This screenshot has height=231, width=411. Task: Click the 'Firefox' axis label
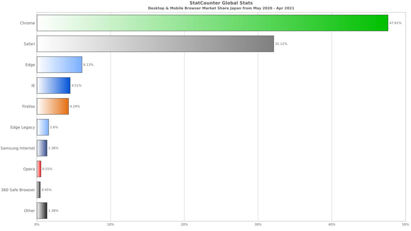[28, 106]
